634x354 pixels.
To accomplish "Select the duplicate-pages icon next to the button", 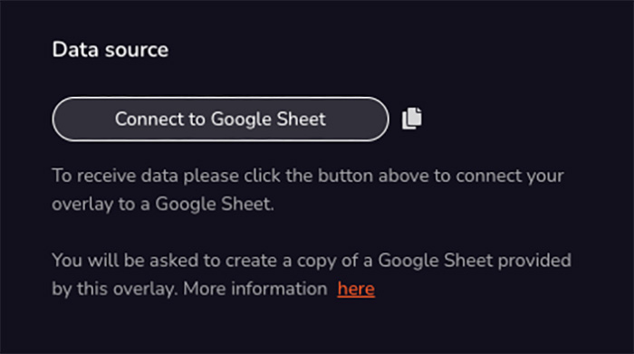I will point(411,119).
